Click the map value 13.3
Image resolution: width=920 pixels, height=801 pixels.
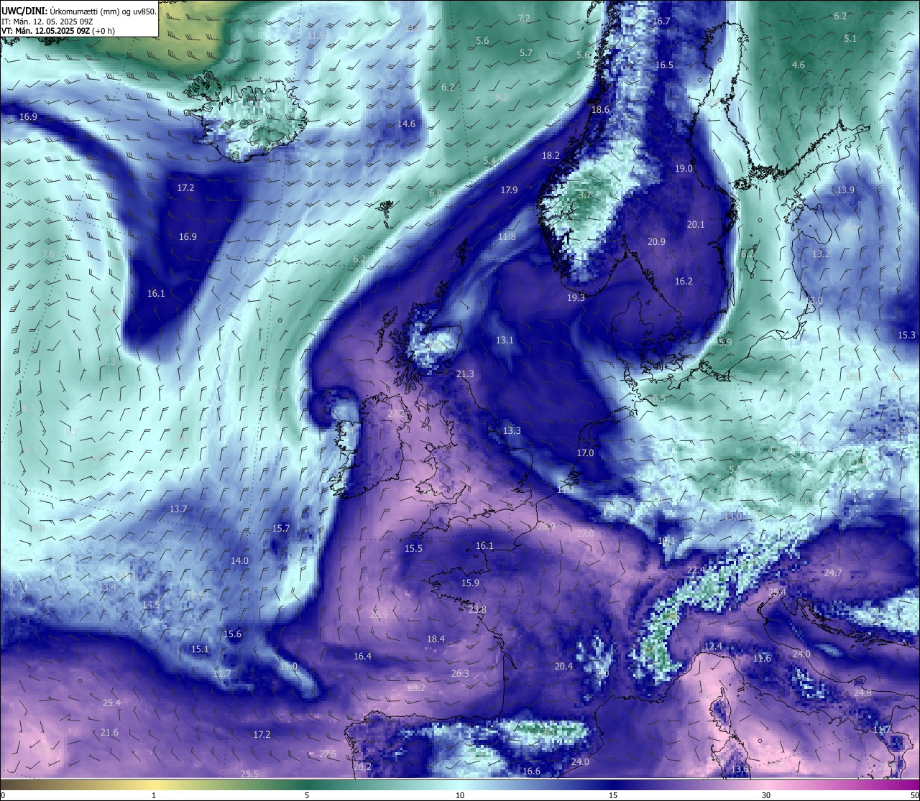pyautogui.click(x=511, y=430)
